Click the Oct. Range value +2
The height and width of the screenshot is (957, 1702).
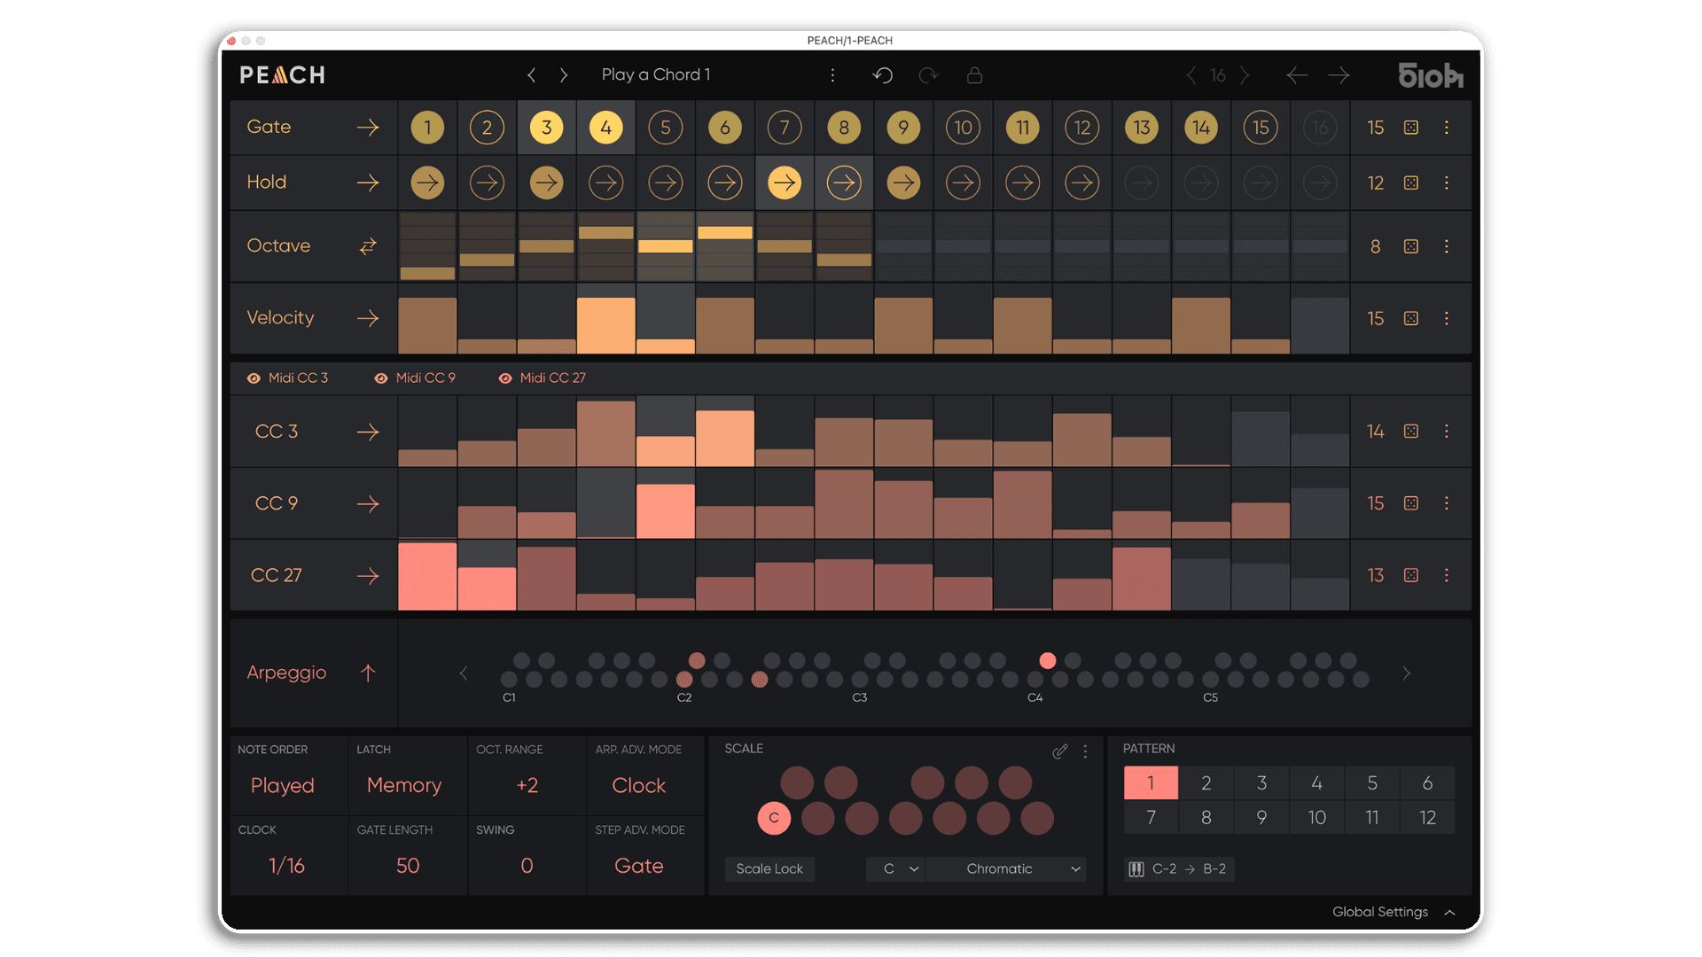(x=527, y=786)
